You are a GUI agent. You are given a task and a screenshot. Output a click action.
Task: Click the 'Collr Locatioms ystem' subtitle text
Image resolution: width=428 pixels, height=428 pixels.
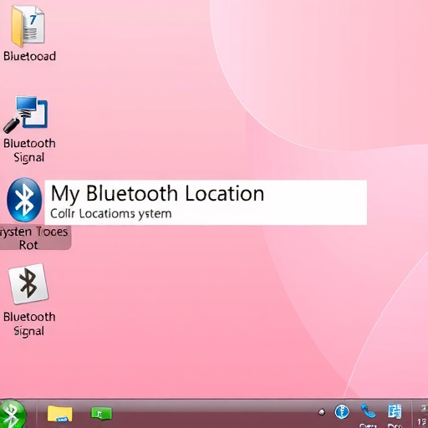coord(111,214)
